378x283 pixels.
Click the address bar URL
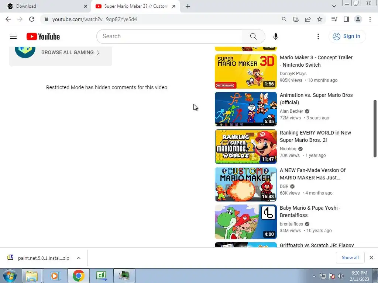coord(94,19)
